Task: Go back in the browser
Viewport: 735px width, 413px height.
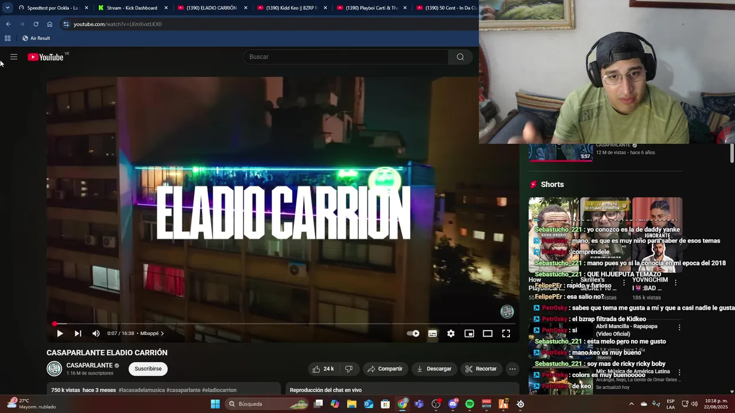Action: click(x=8, y=24)
